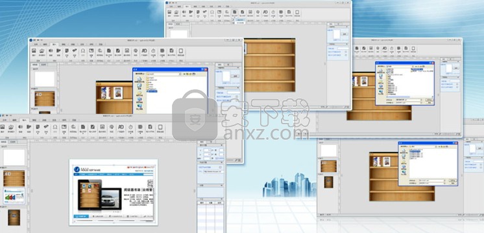Screen dimensions: 484x233
Task: Select bookshelf thumbnail in web preview window
Action: (14, 178)
